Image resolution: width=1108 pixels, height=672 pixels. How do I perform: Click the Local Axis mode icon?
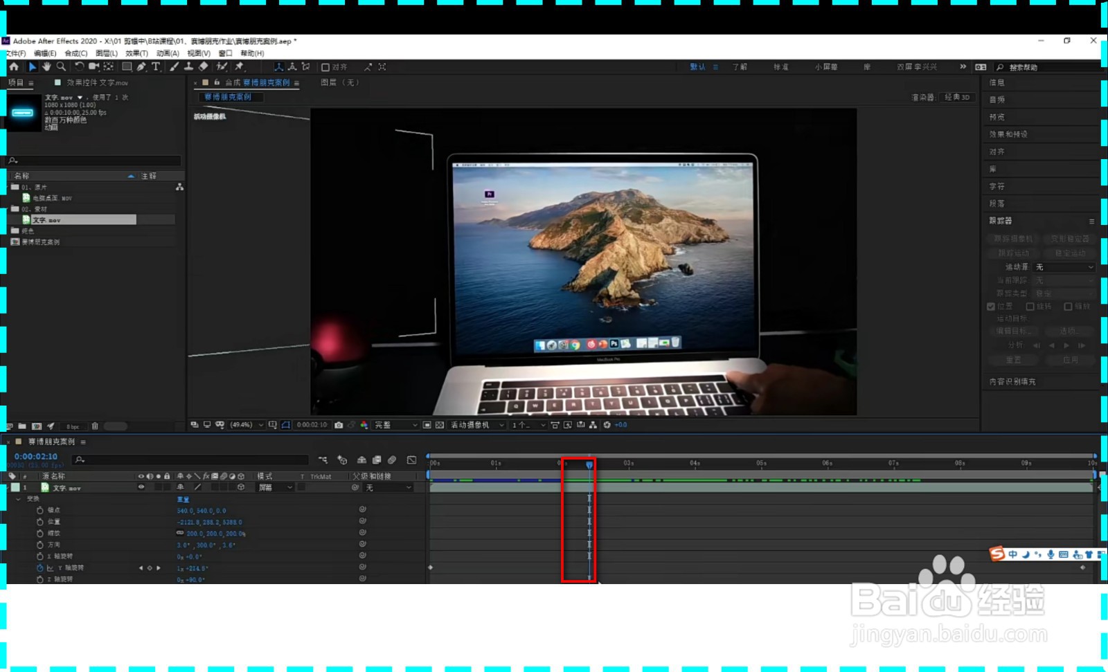278,66
